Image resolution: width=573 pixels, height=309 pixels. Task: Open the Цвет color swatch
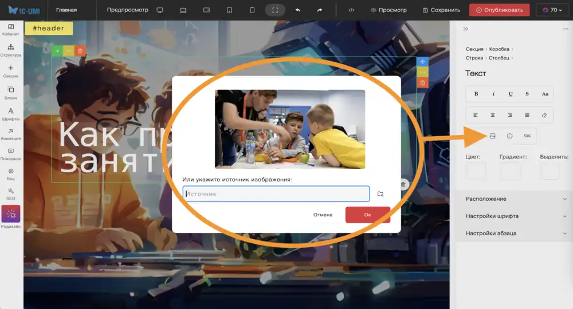(x=476, y=171)
